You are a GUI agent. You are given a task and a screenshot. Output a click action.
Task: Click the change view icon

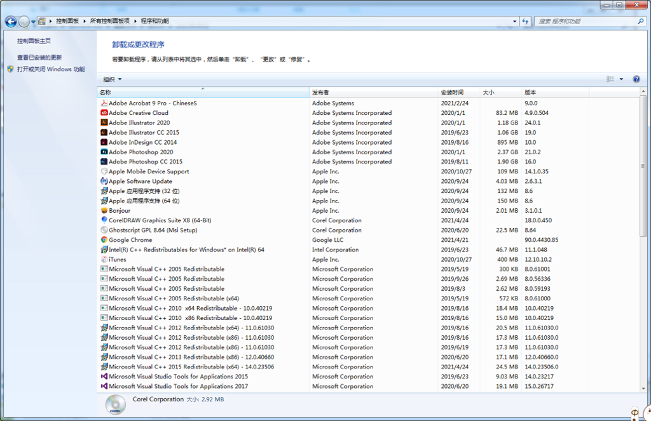pos(610,79)
